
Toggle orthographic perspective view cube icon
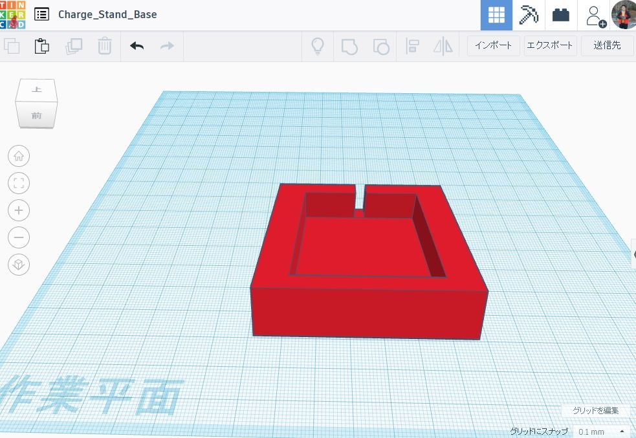(x=19, y=265)
